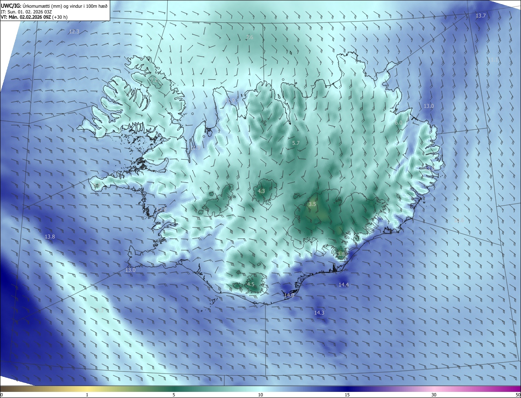
Task: Select the VT: Mán. 02.02.2026 09Z line
Action: [34, 17]
